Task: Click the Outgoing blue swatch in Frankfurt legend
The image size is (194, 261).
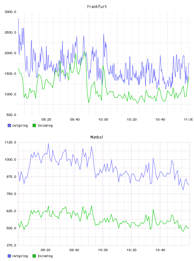Action: tap(9, 125)
